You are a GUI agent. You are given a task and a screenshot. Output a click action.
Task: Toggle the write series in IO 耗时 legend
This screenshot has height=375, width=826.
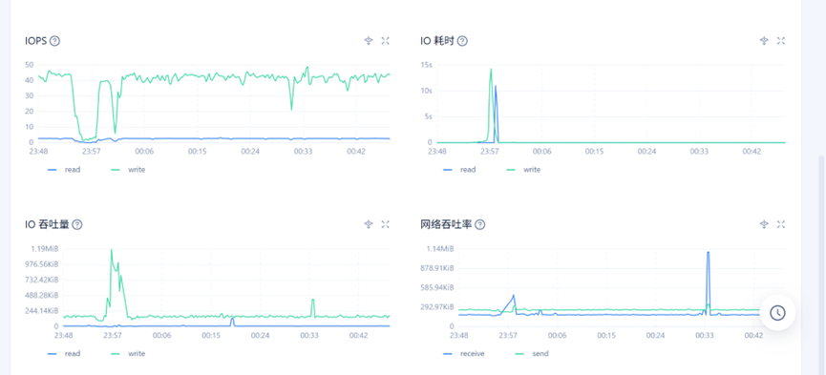click(x=523, y=170)
